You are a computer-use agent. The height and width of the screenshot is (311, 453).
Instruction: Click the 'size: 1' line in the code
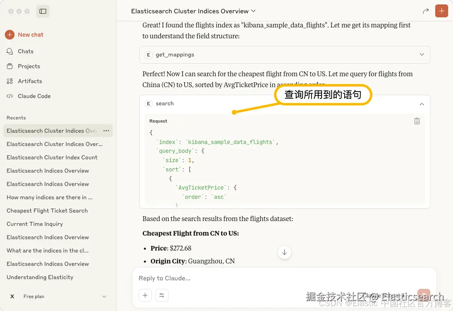(x=178, y=160)
